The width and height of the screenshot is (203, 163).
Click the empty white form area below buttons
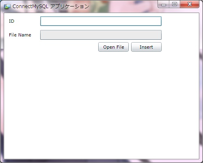coord(101,105)
